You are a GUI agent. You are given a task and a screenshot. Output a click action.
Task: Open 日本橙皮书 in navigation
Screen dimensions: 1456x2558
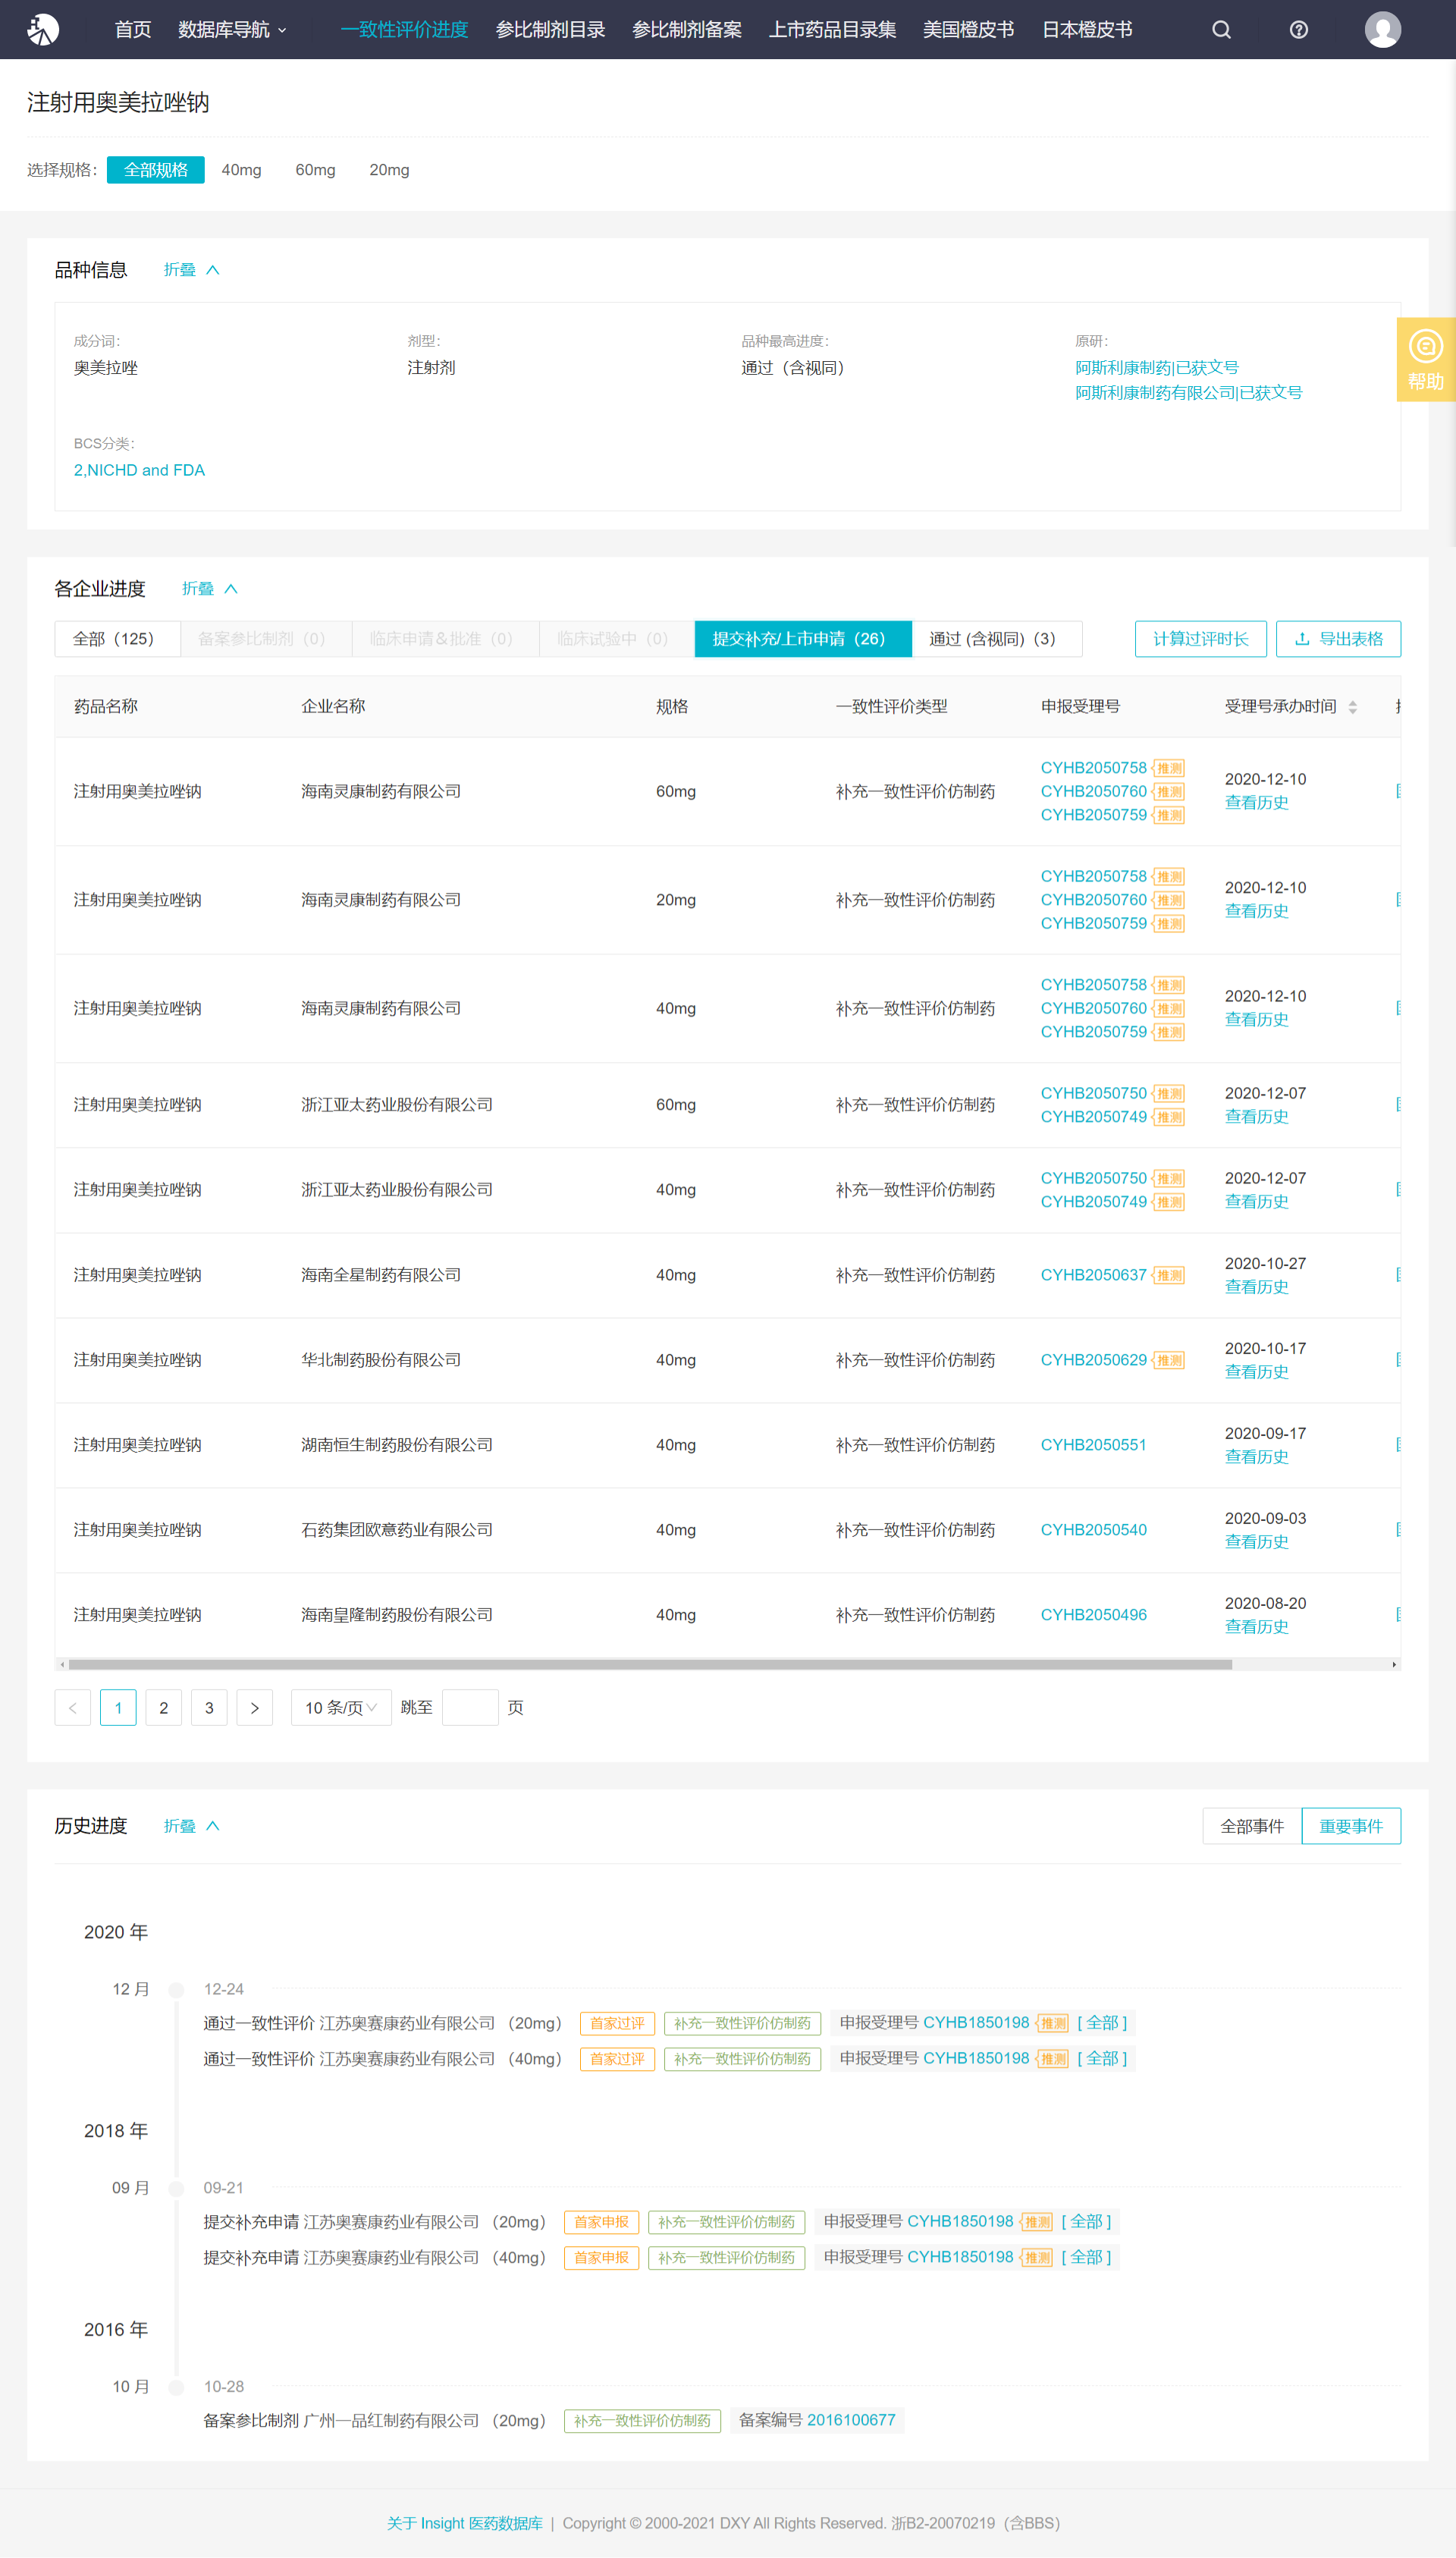pos(1087,30)
